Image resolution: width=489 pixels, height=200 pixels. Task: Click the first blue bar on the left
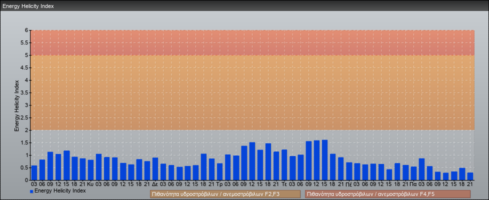[x=34, y=172]
